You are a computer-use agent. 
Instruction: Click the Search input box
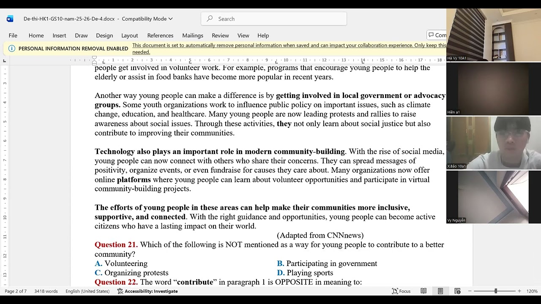coord(274,19)
